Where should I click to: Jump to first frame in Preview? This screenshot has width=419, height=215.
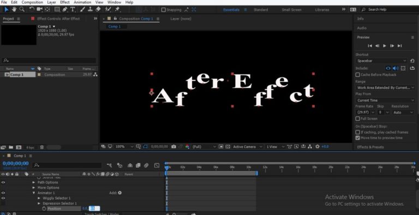point(370,46)
